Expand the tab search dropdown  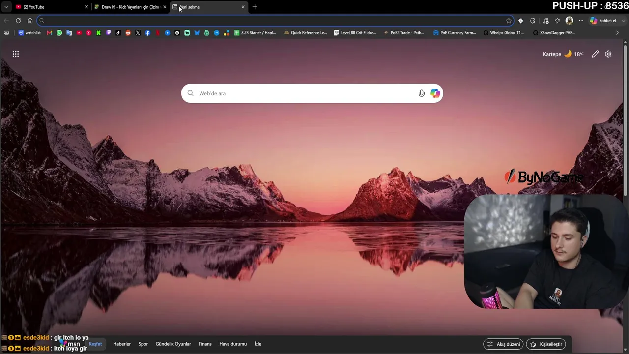pos(6,7)
